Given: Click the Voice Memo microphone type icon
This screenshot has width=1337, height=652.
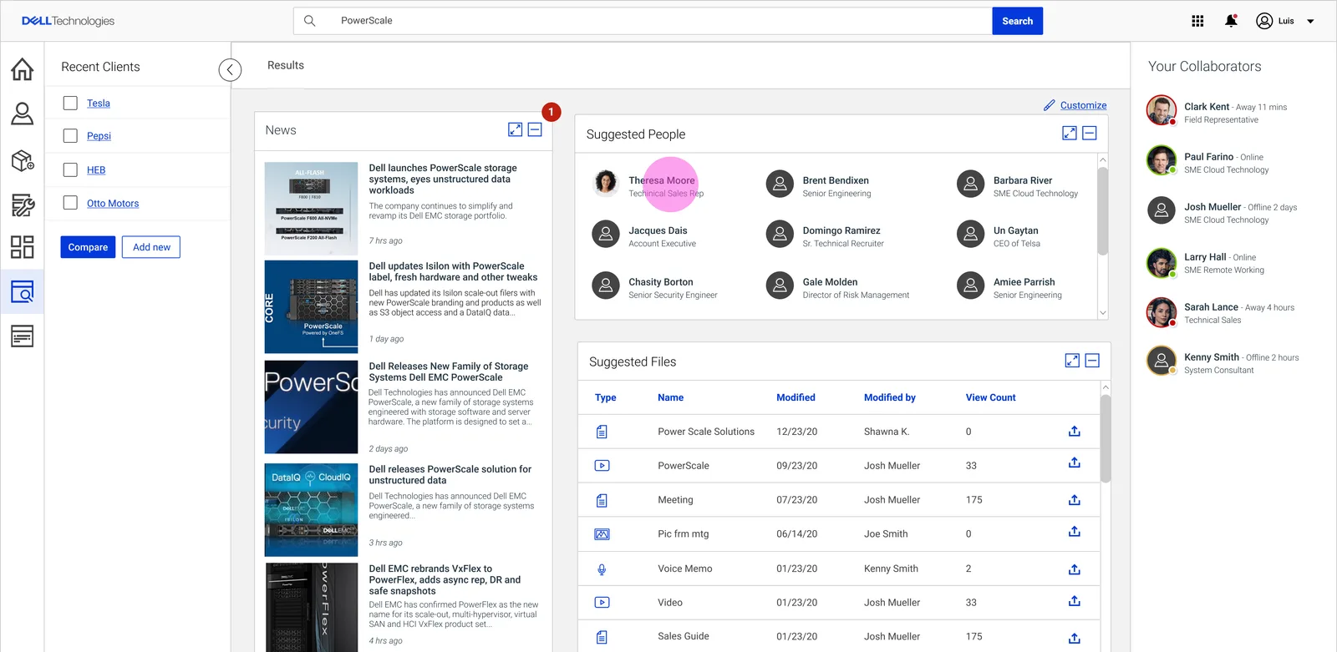Looking at the screenshot, I should click(x=602, y=569).
